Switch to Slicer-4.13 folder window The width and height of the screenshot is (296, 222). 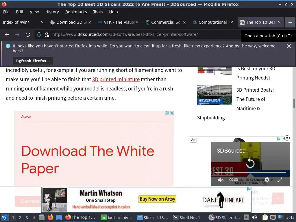coord(153,217)
